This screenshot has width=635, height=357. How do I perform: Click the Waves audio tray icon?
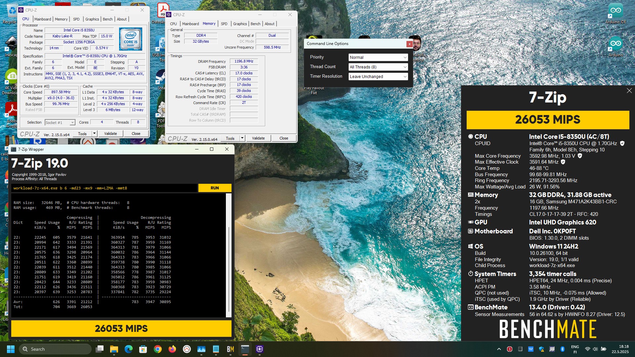[531, 349]
